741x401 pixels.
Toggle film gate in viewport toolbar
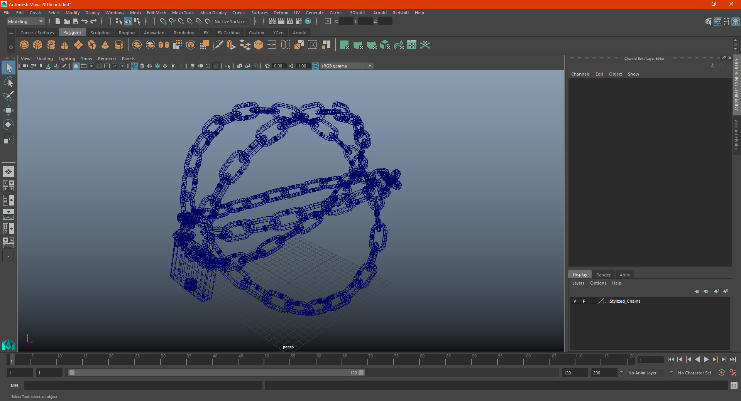pos(84,66)
